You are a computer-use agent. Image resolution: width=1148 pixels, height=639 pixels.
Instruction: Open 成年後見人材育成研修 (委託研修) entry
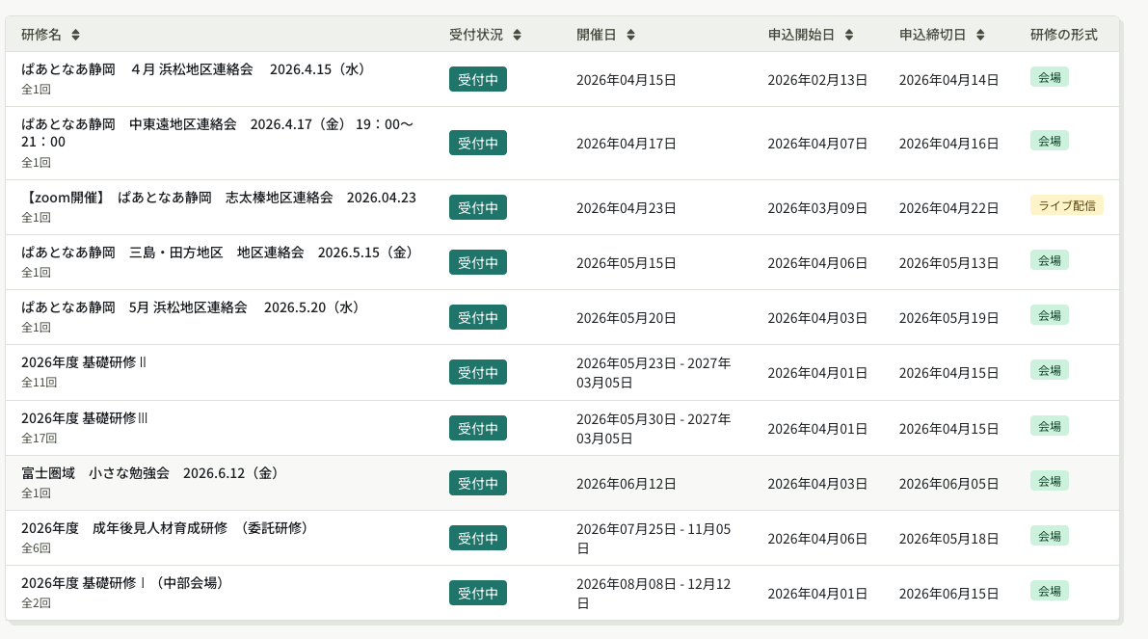[165, 528]
